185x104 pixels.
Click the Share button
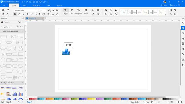(x=172, y=5)
